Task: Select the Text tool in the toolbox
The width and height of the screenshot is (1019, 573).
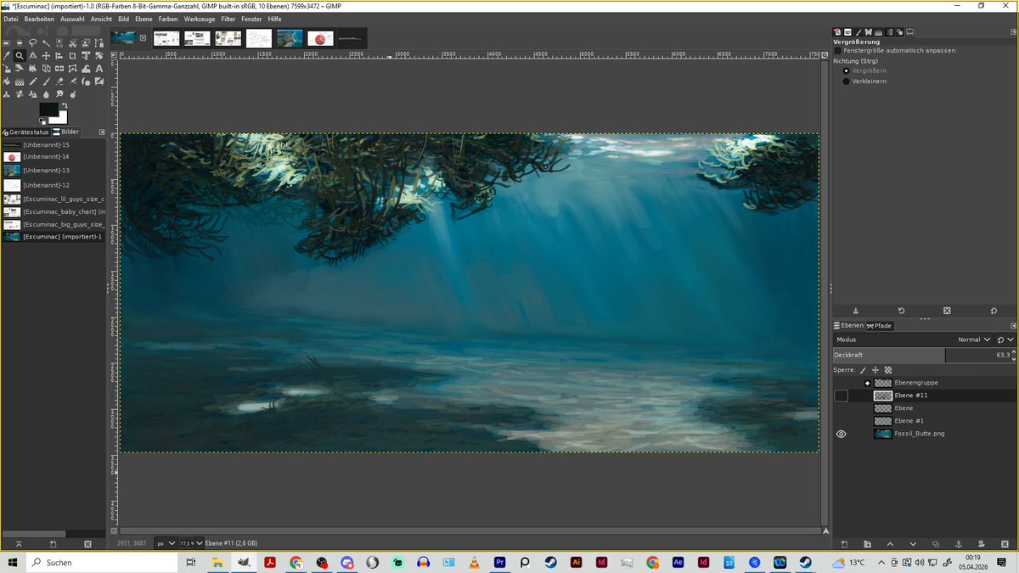Action: (x=99, y=69)
